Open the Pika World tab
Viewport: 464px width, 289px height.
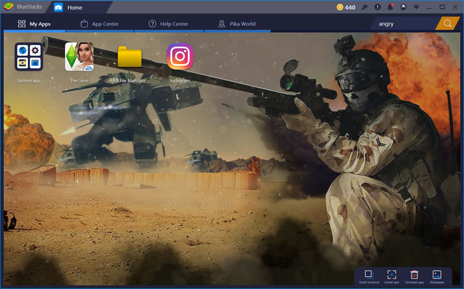237,24
